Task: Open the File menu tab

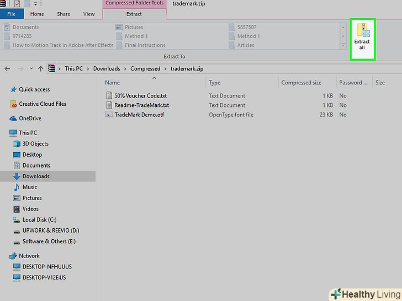Action: (x=11, y=14)
